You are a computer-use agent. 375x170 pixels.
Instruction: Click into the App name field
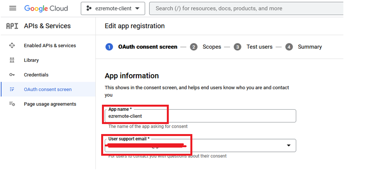pos(200,116)
